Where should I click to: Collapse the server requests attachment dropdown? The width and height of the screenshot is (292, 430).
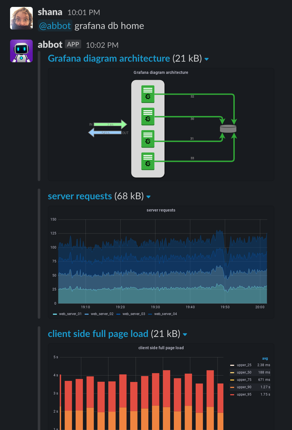coord(148,196)
